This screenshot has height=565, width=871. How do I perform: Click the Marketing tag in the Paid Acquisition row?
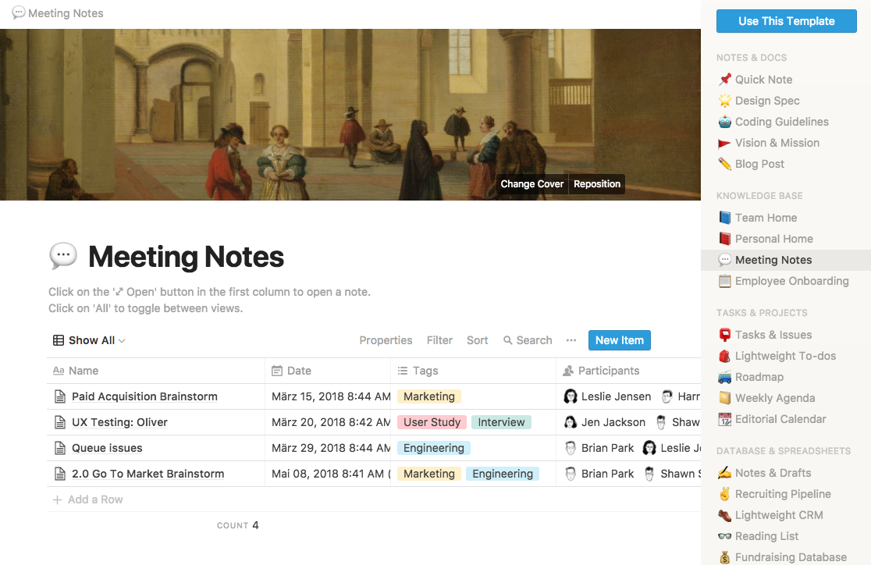[428, 396]
